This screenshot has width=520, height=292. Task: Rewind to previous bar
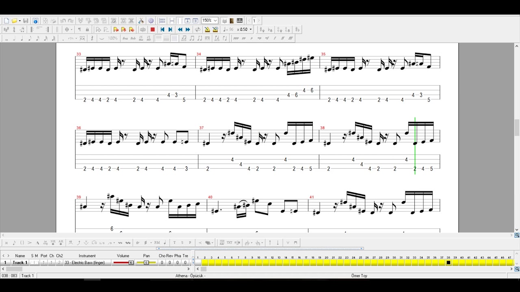(180, 30)
